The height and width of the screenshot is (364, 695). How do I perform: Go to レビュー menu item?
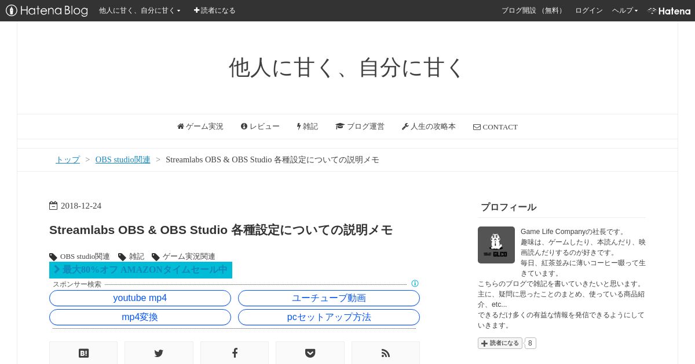[260, 127]
